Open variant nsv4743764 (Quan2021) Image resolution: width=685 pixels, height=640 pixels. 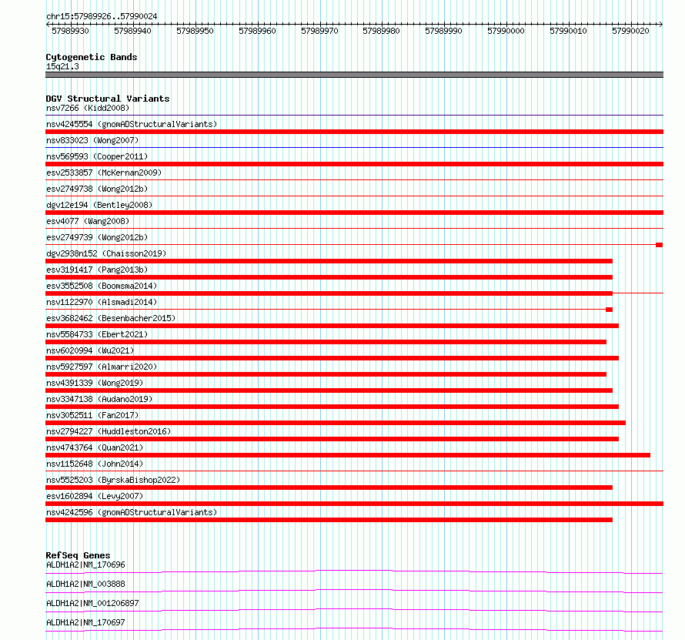(x=95, y=447)
